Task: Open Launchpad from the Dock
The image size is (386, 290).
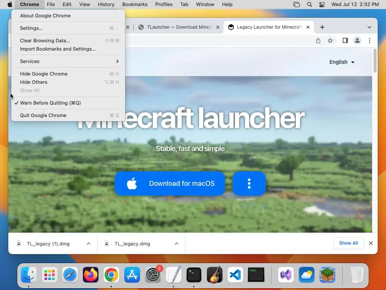Action: tap(49, 275)
